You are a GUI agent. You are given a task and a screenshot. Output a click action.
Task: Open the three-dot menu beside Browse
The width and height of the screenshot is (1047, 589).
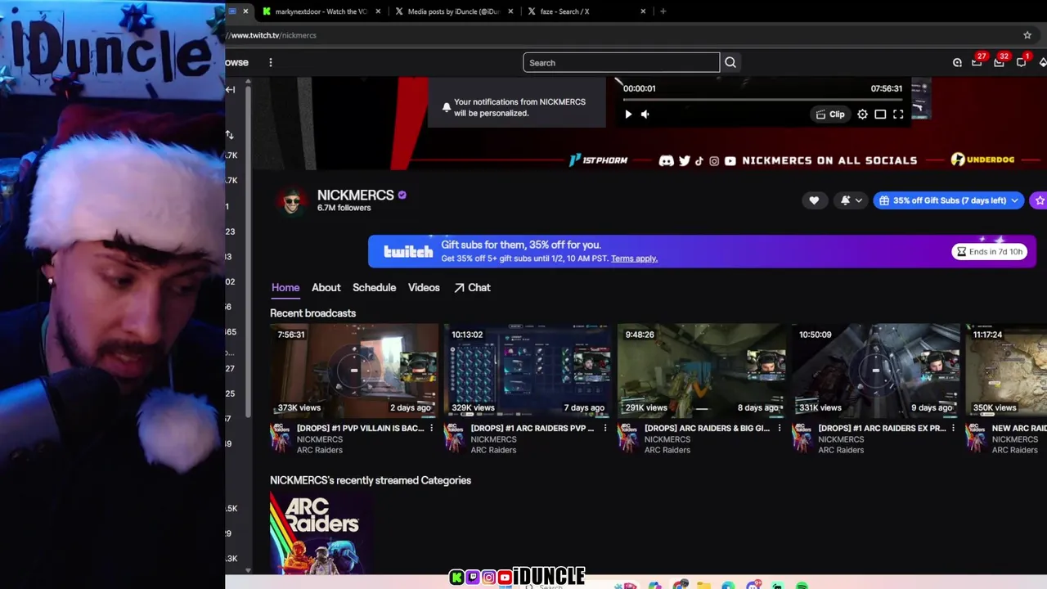pos(271,62)
